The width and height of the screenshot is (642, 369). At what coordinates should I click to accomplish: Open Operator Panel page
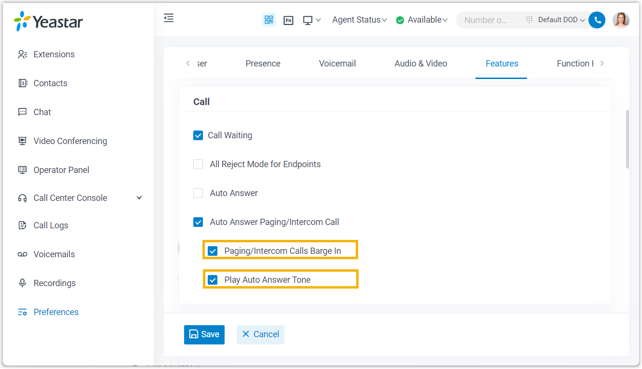(61, 170)
